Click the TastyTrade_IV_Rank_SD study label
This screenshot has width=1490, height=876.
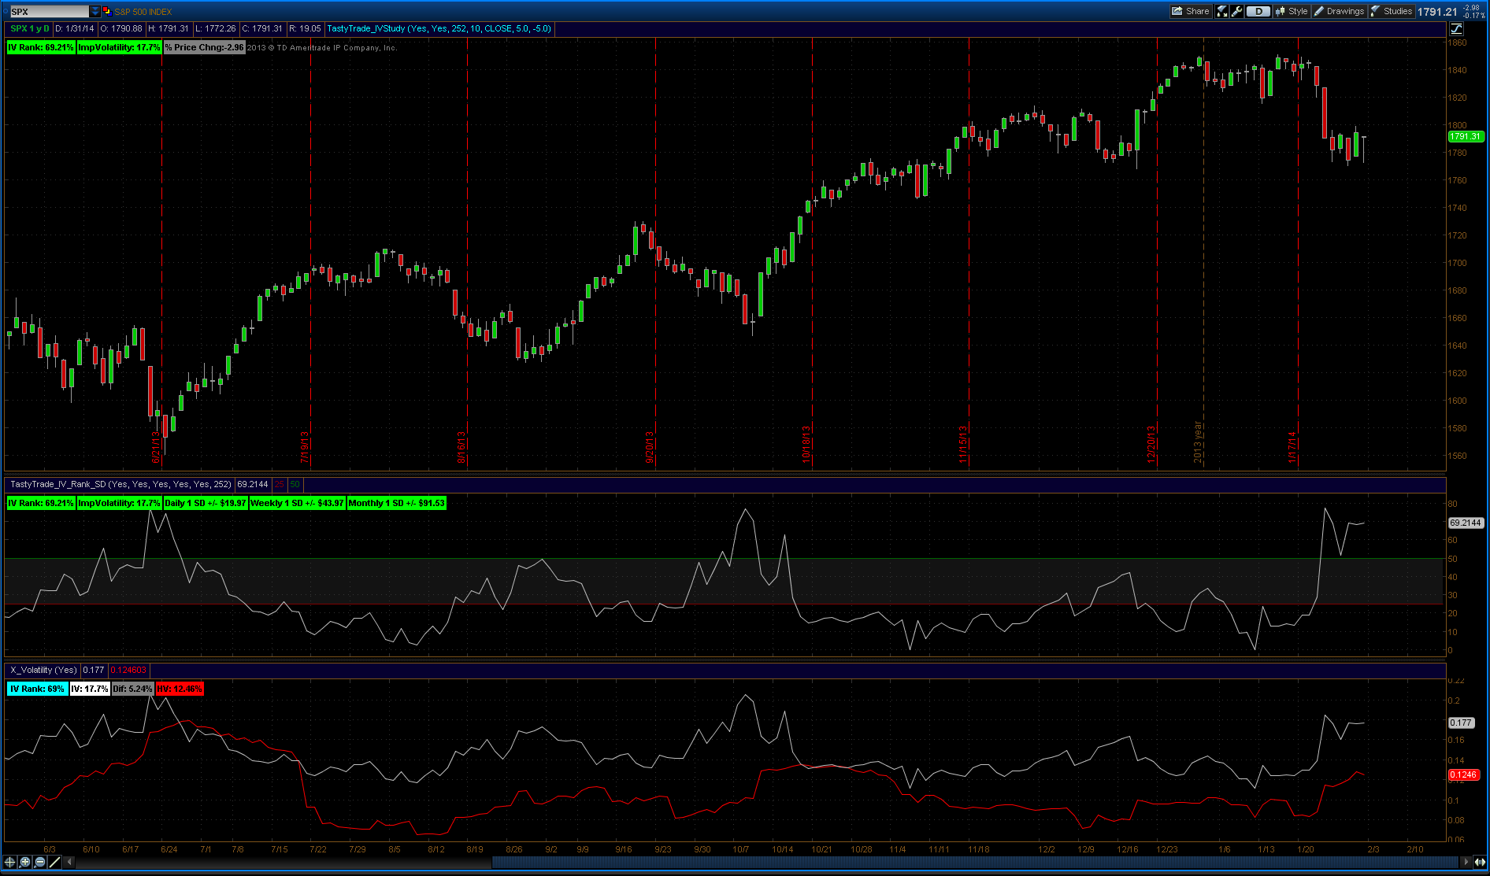point(120,484)
